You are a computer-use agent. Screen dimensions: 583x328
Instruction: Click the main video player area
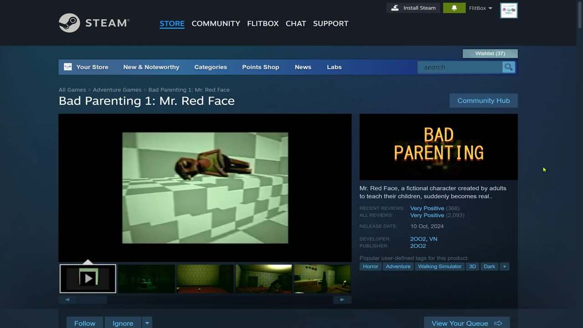205,188
